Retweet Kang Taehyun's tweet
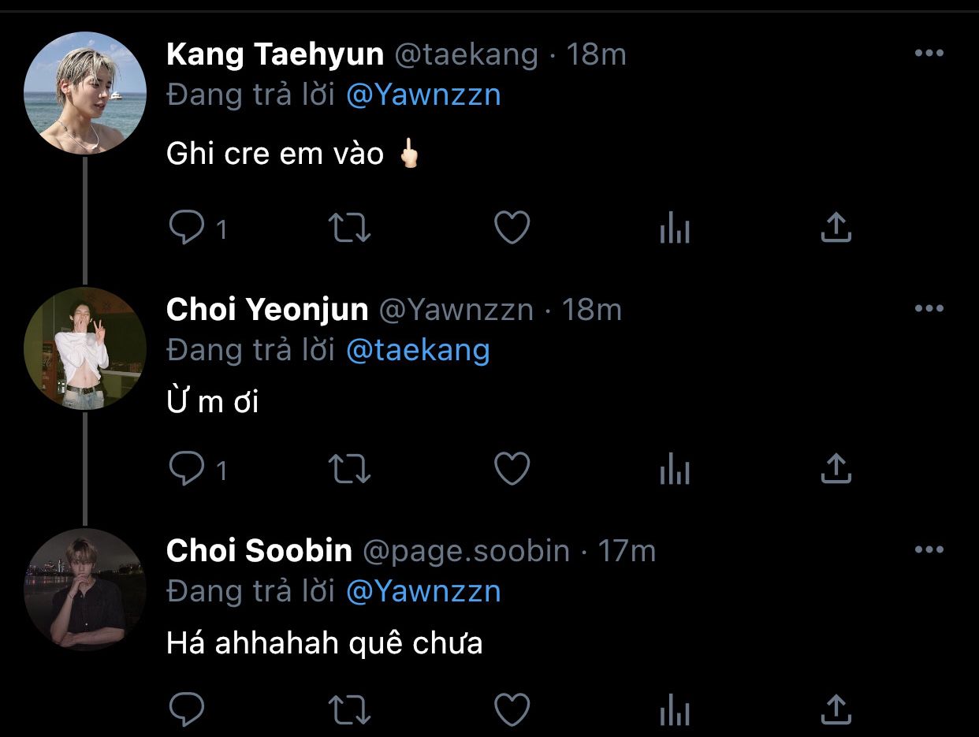Screen dimensions: 979x737 tap(349, 229)
